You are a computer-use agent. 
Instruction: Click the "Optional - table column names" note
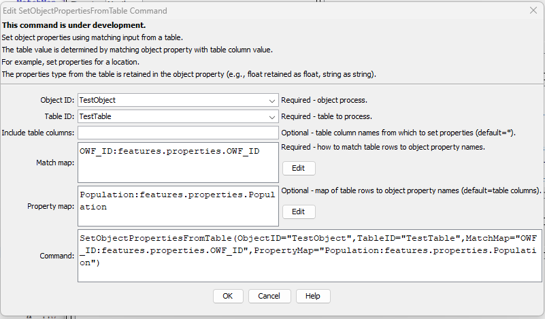(x=398, y=133)
